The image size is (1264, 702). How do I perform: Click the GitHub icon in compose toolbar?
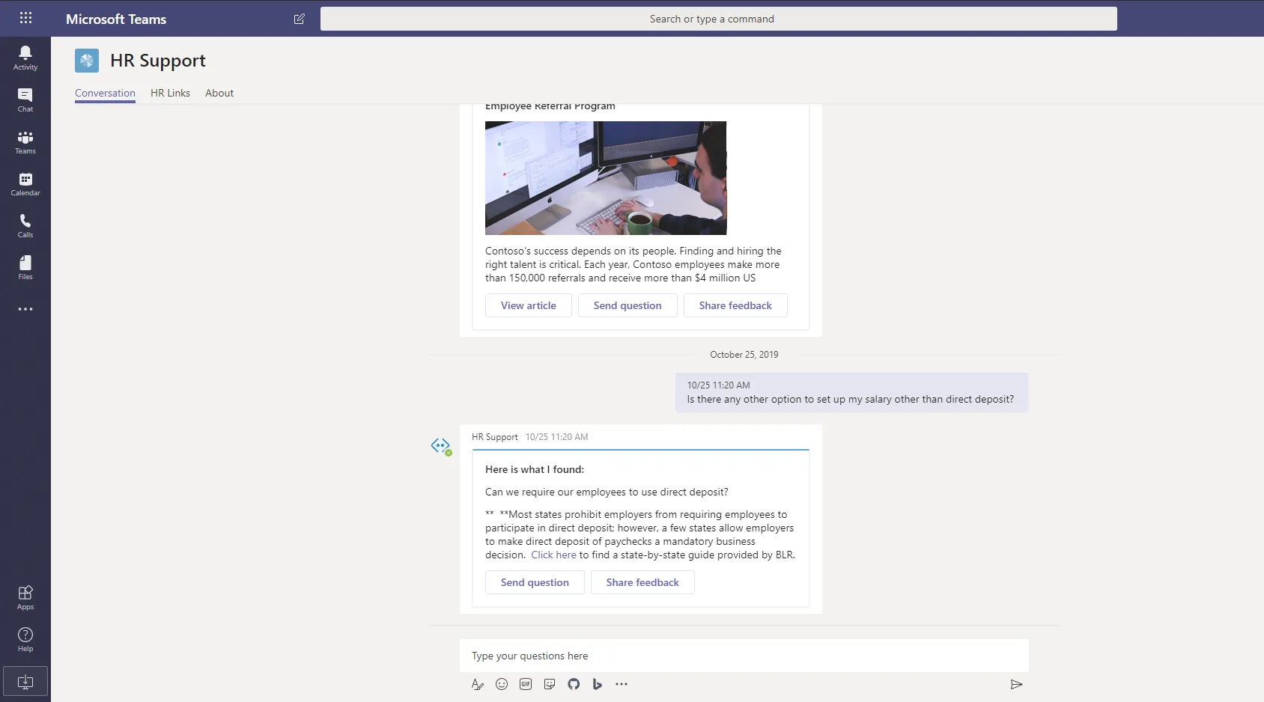(x=574, y=684)
